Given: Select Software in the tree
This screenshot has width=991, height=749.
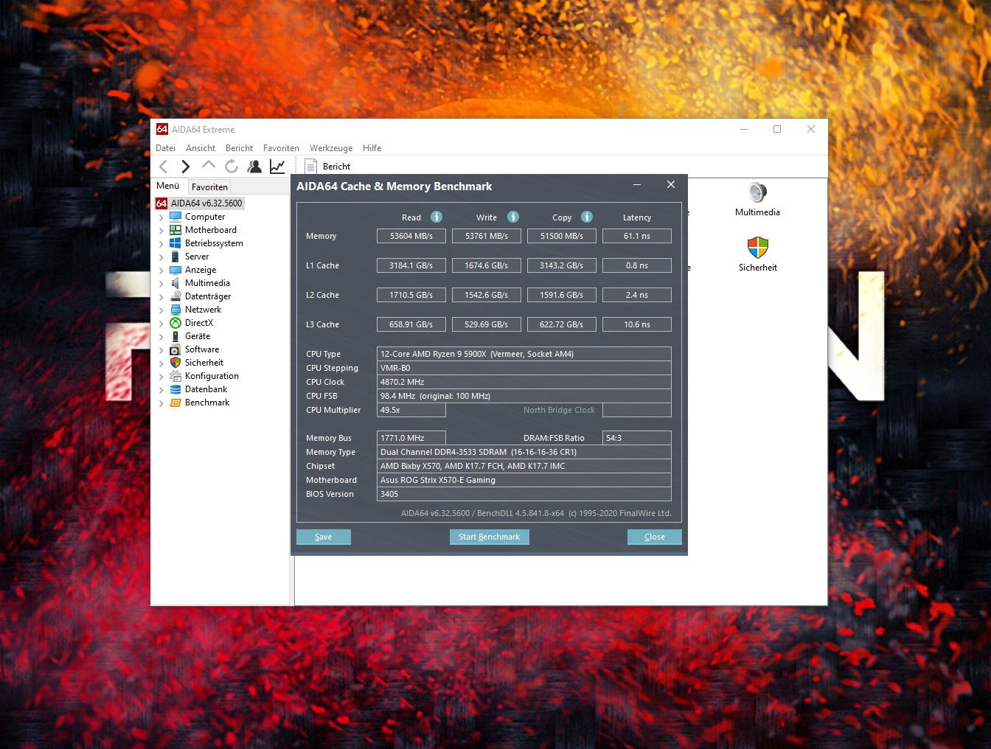Looking at the screenshot, I should point(202,349).
